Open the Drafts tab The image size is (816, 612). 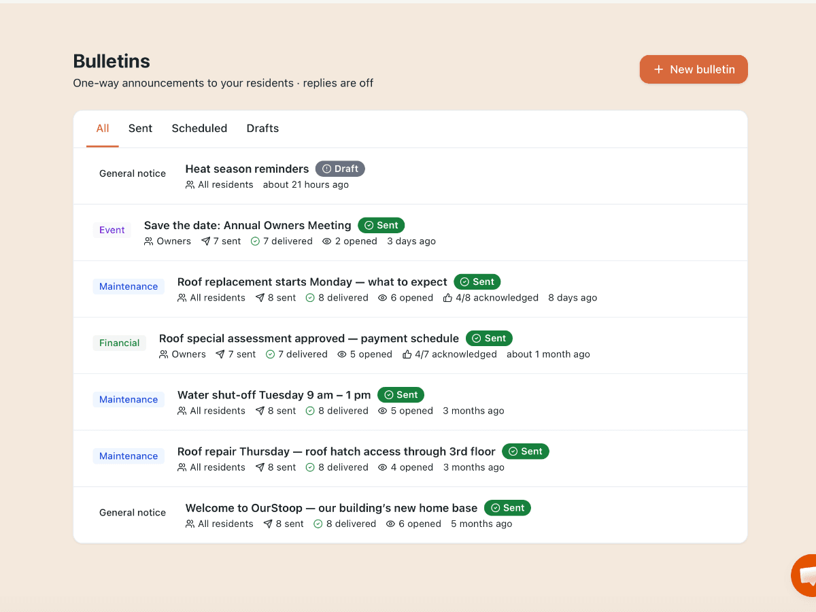pos(262,129)
